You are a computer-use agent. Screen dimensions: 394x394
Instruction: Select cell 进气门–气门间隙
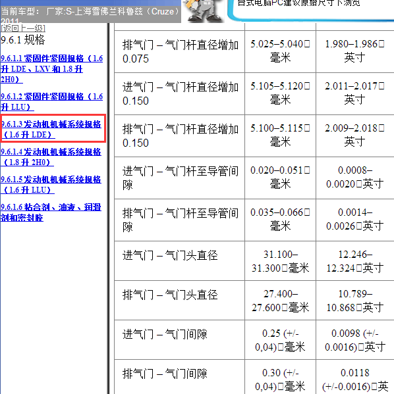179,339
